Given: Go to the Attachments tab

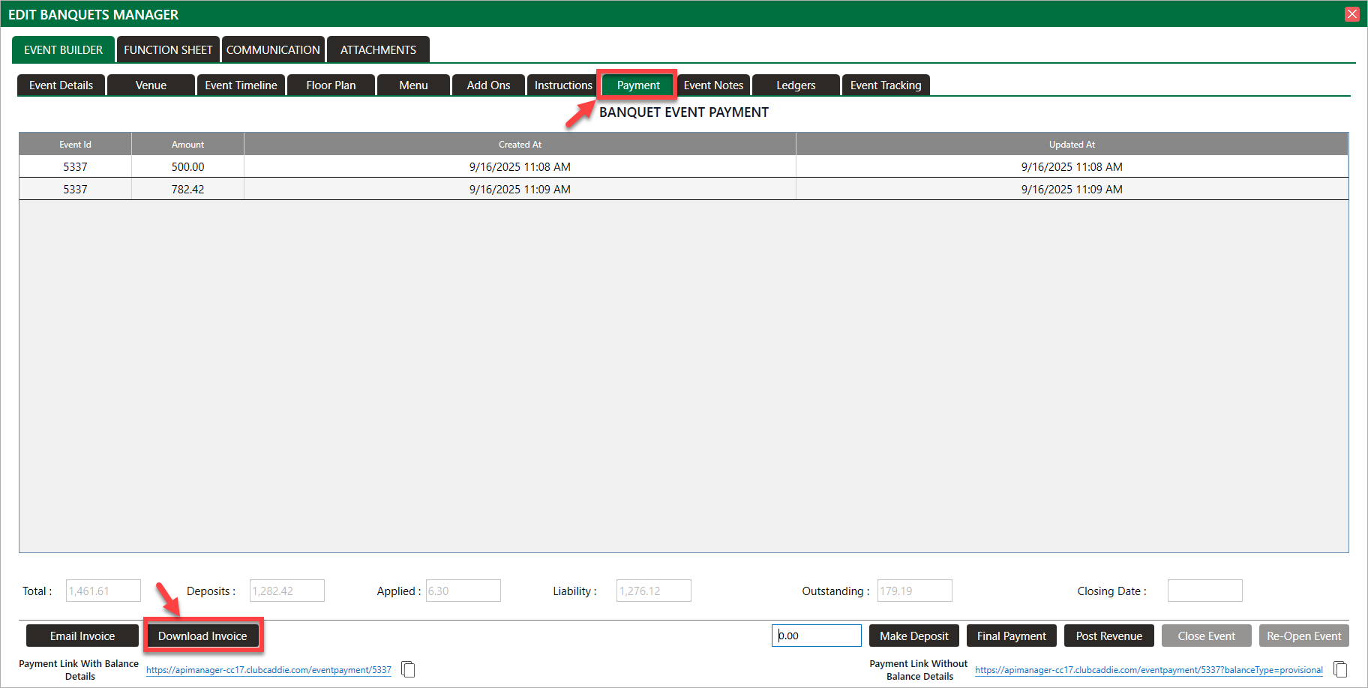Looking at the screenshot, I should [378, 50].
